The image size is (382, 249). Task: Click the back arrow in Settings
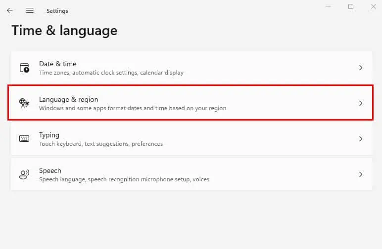10,10
